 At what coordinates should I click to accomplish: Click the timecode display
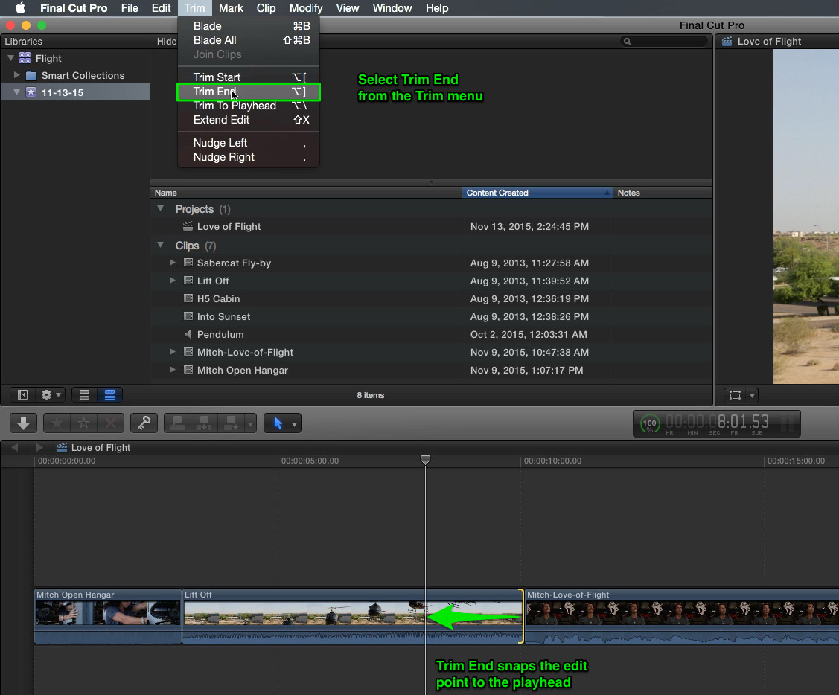[717, 423]
